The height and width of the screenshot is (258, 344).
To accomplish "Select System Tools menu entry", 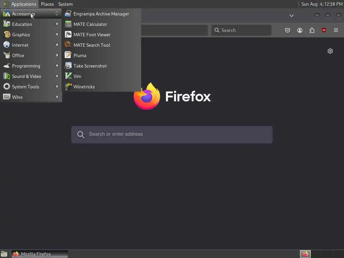I will coord(31,86).
